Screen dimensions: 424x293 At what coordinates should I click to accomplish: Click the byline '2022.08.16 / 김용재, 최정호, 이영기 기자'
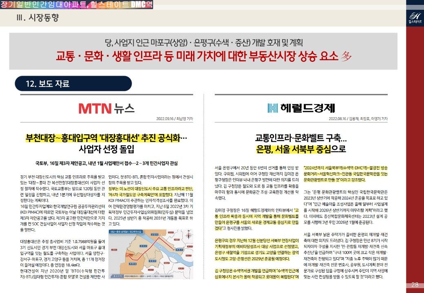pyautogui.click(x=358, y=119)
